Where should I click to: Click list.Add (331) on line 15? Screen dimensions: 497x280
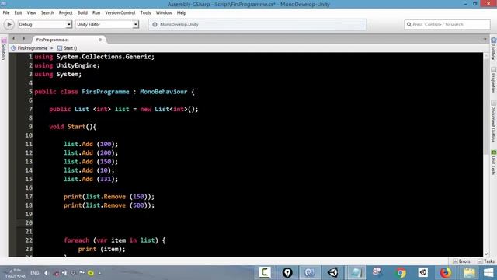91,179
